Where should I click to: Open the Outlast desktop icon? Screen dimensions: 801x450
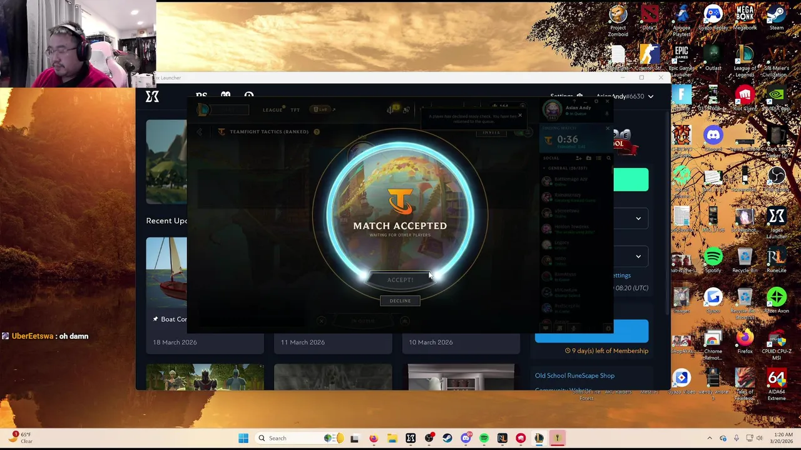(713, 58)
